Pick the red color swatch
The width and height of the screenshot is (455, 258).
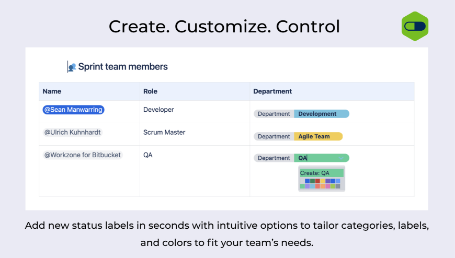tap(317, 181)
